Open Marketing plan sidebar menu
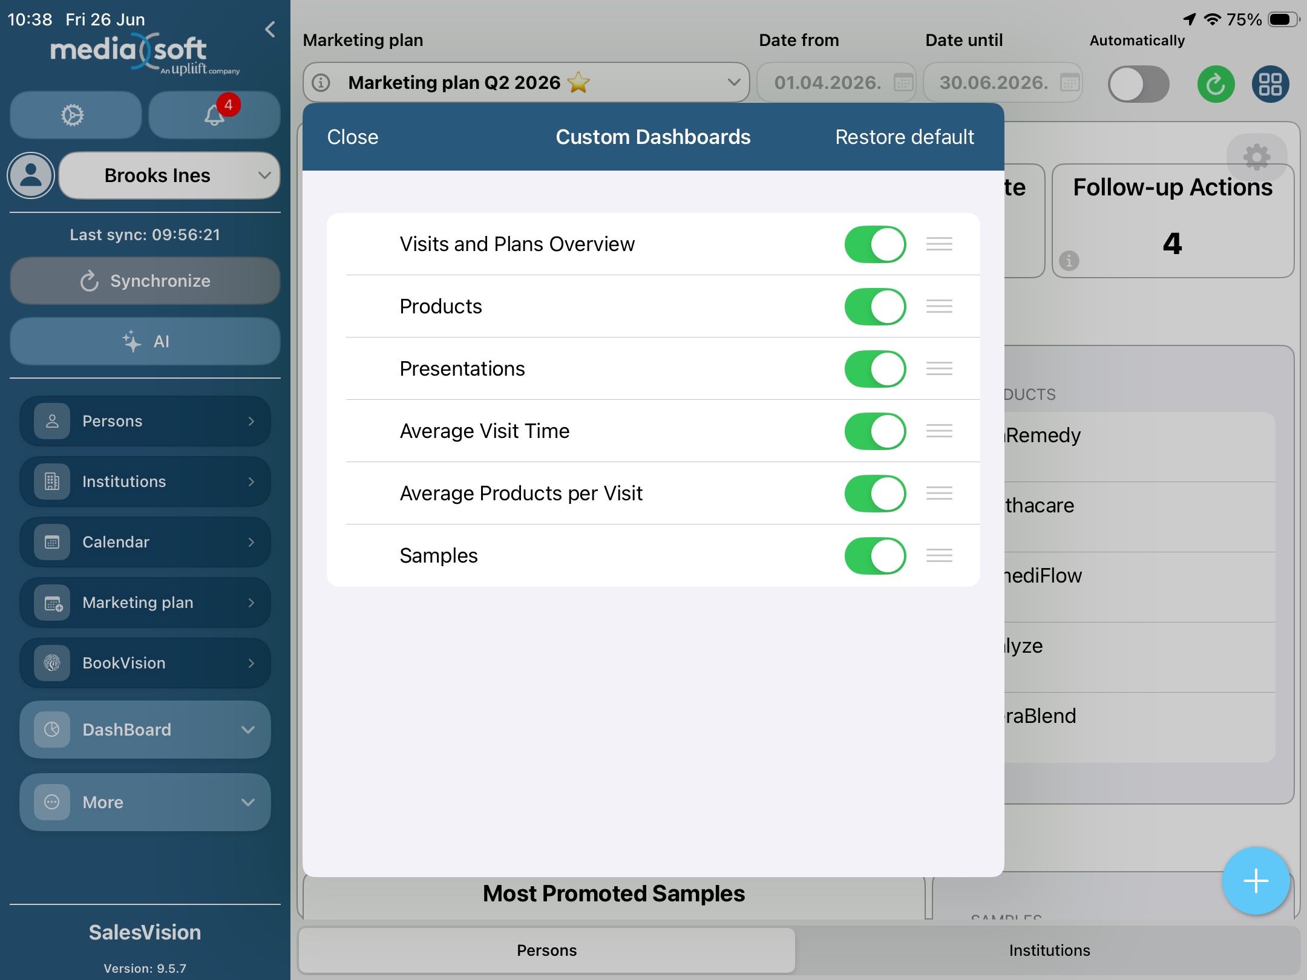Image resolution: width=1307 pixels, height=980 pixels. (145, 603)
